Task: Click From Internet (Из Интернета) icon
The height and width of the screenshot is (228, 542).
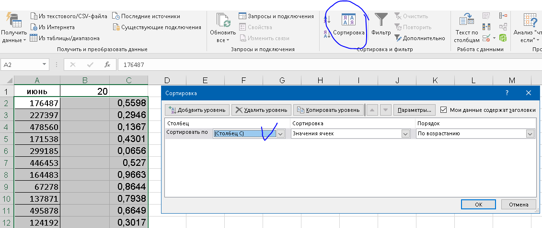Action: pyautogui.click(x=34, y=27)
